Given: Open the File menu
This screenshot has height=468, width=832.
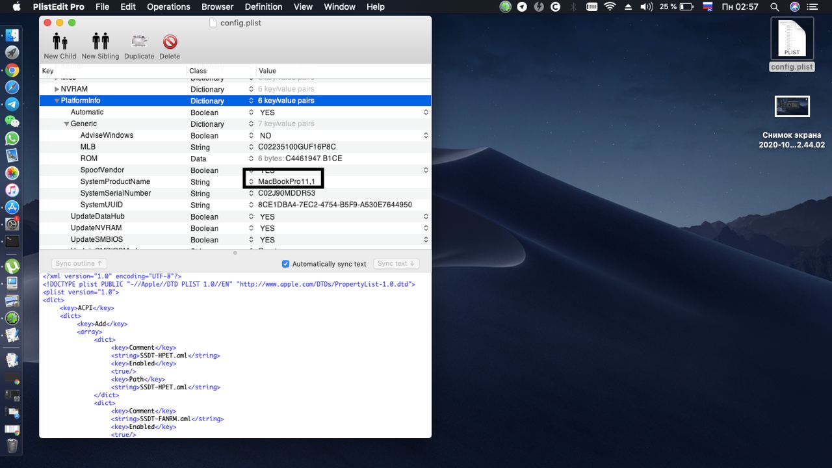Looking at the screenshot, I should coord(102,6).
